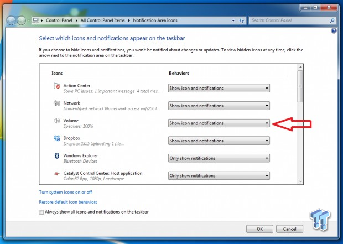This screenshot has height=244, width=343.
Task: Click 'Catalyst Control Center: Host application' label
Action: click(103, 173)
